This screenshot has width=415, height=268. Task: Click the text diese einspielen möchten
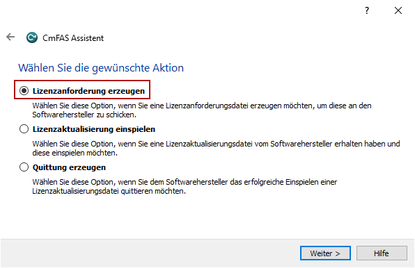pyautogui.click(x=75, y=153)
